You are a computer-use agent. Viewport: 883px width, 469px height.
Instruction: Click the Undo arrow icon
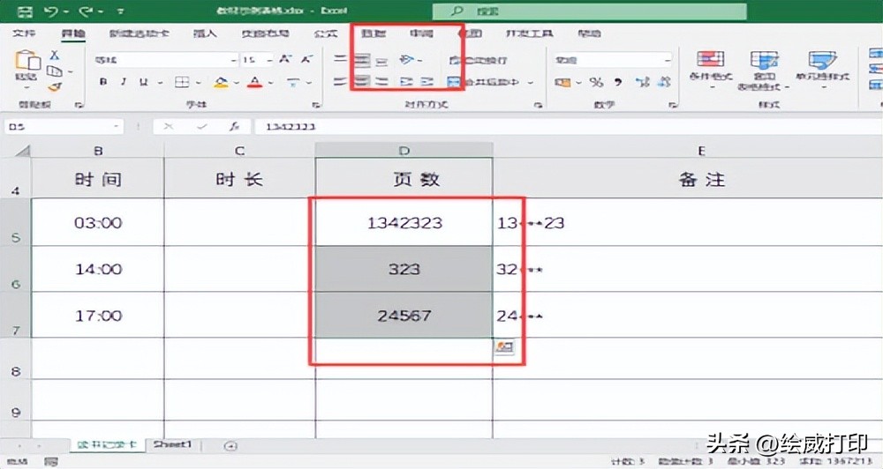pyautogui.click(x=50, y=11)
